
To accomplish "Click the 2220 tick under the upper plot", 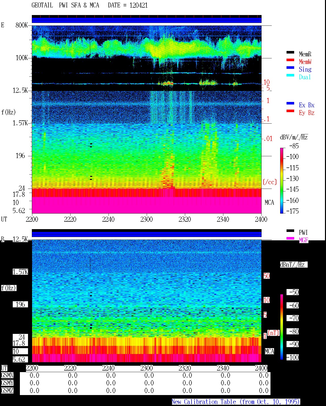I will point(70,219).
